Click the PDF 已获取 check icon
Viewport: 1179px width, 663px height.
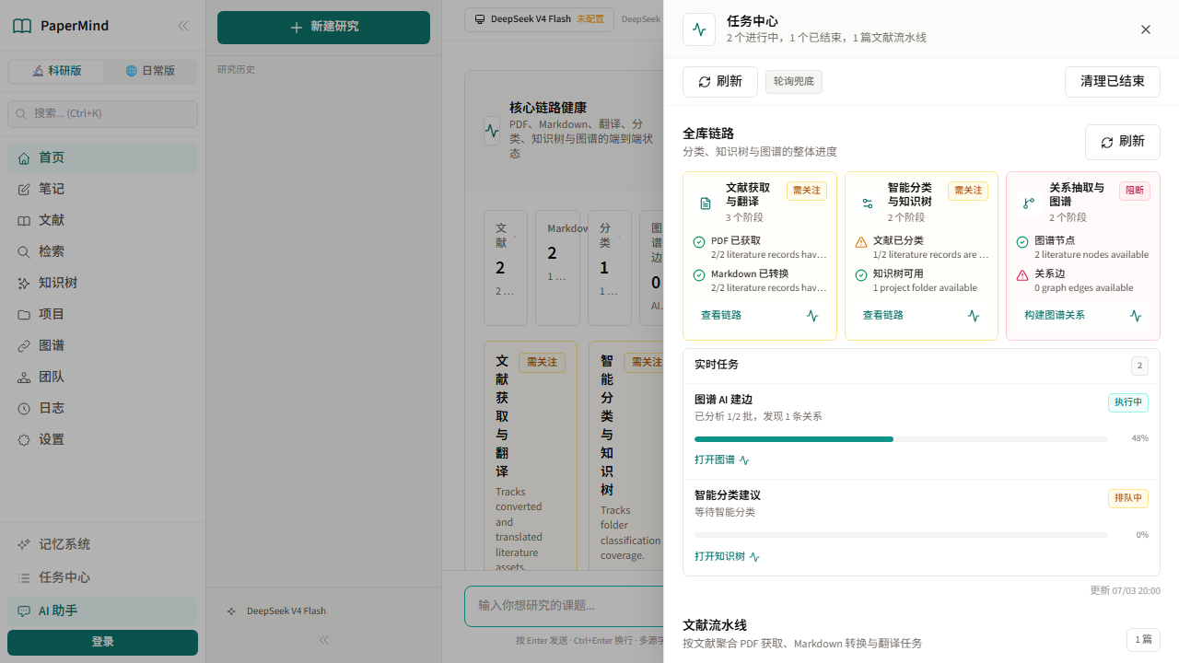point(699,242)
